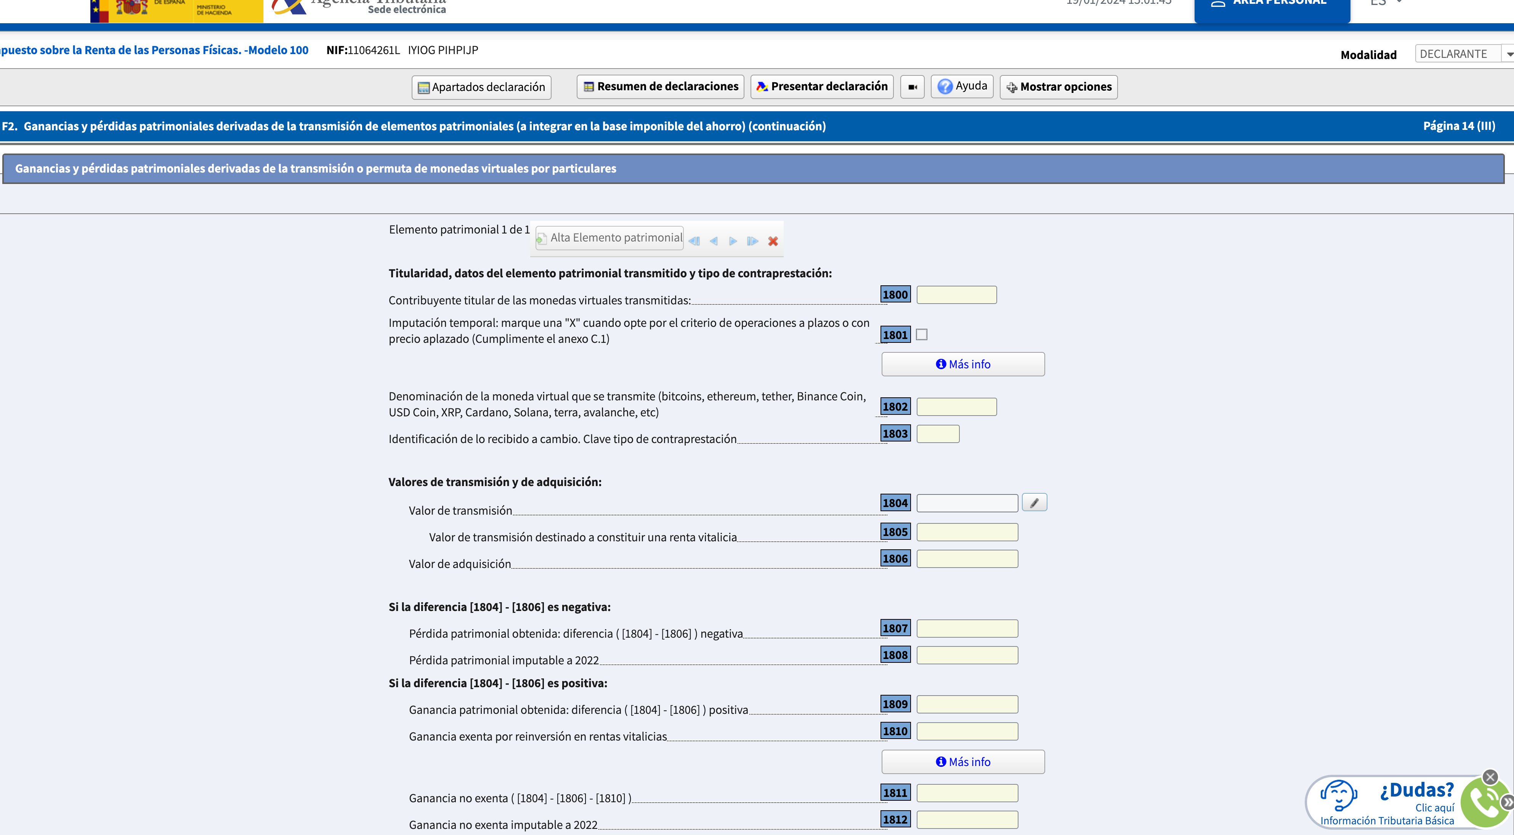Open the Ayuda help button
The height and width of the screenshot is (835, 1514).
[x=962, y=86]
